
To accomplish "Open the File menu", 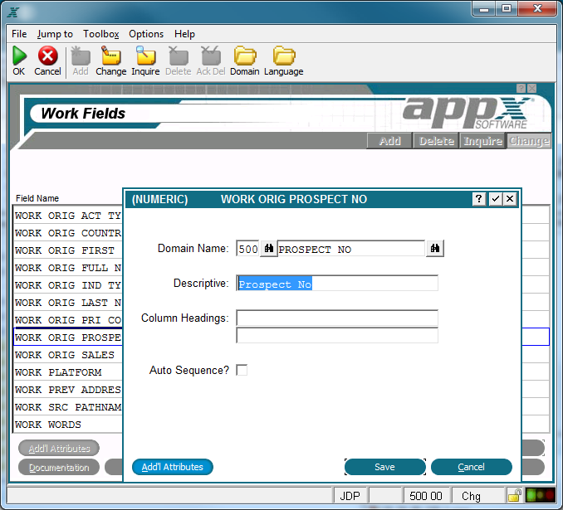I will (x=19, y=34).
